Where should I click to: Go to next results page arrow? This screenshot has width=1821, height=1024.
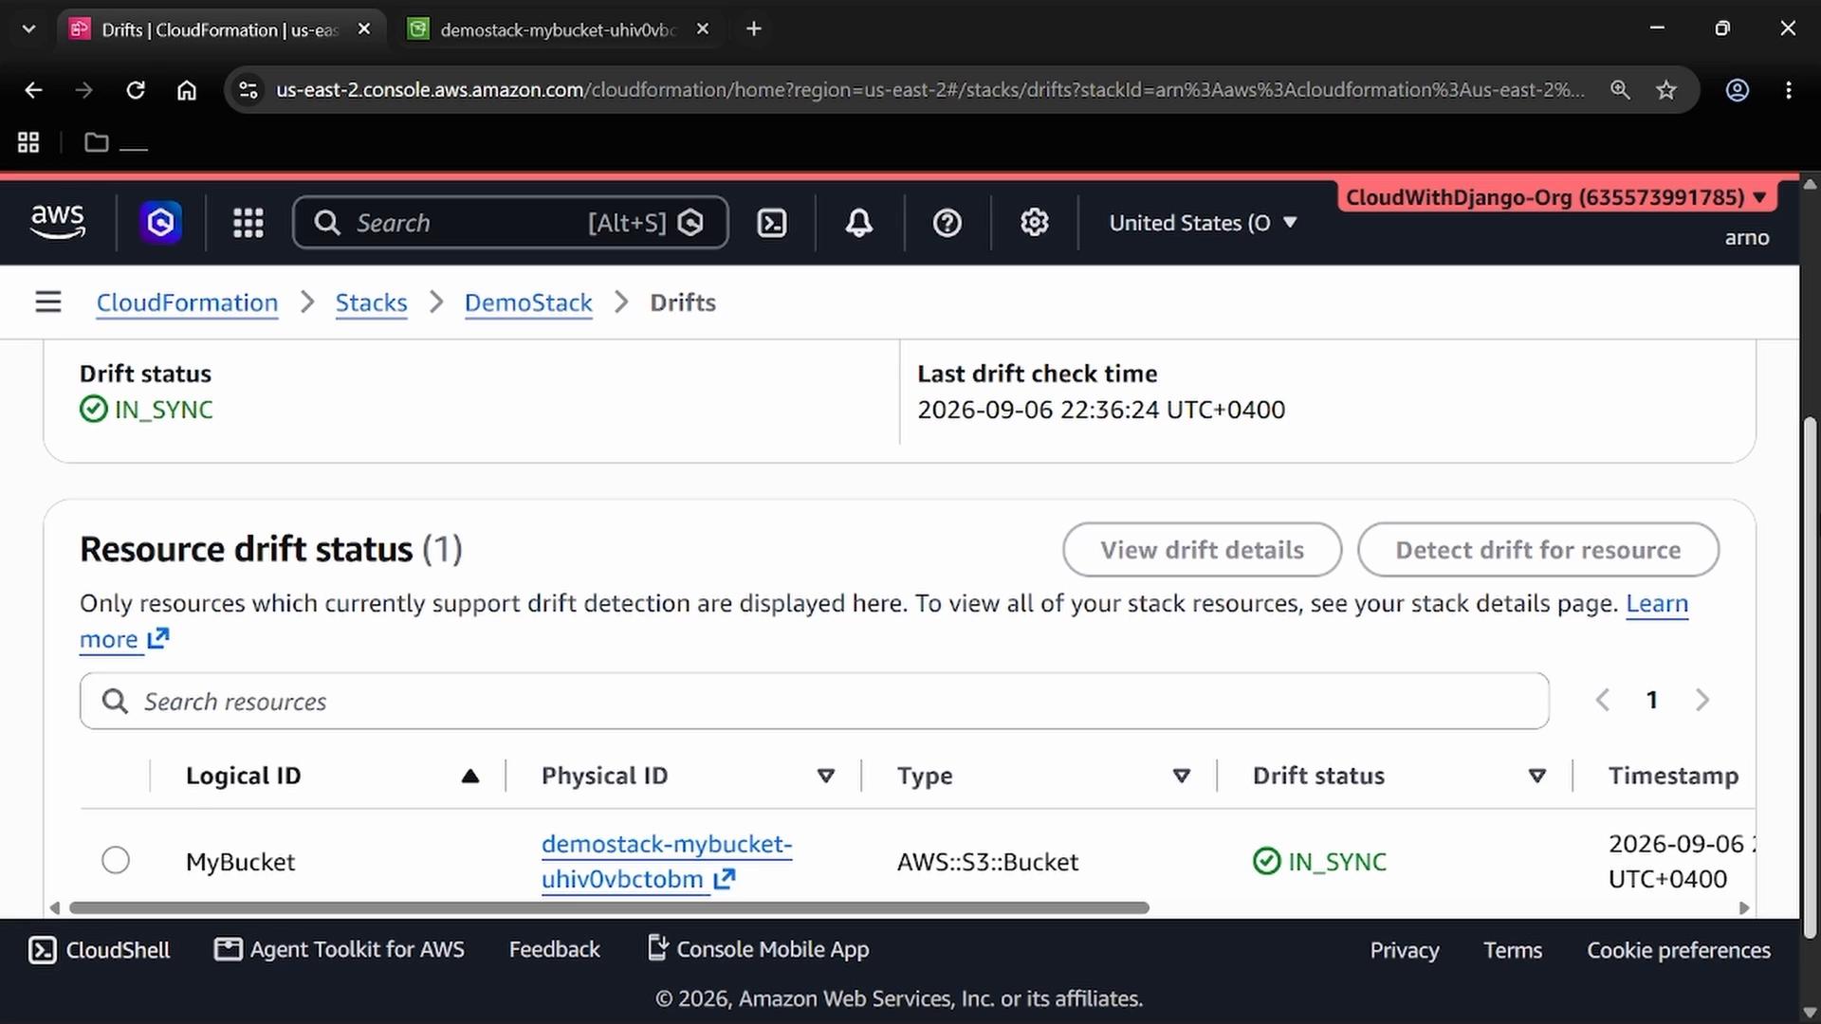point(1702,700)
